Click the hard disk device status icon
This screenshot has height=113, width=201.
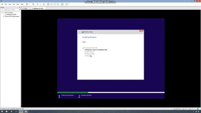point(175,109)
